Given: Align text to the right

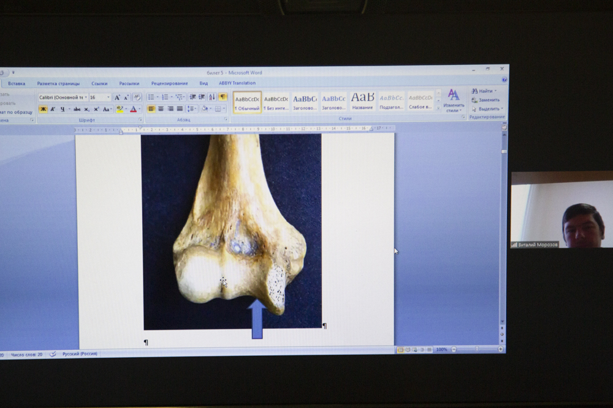Looking at the screenshot, I should coord(170,108).
